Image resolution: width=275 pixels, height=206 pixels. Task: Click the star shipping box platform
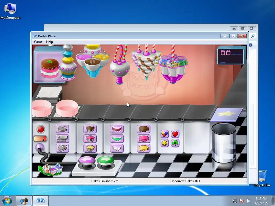pyautogui.click(x=227, y=114)
